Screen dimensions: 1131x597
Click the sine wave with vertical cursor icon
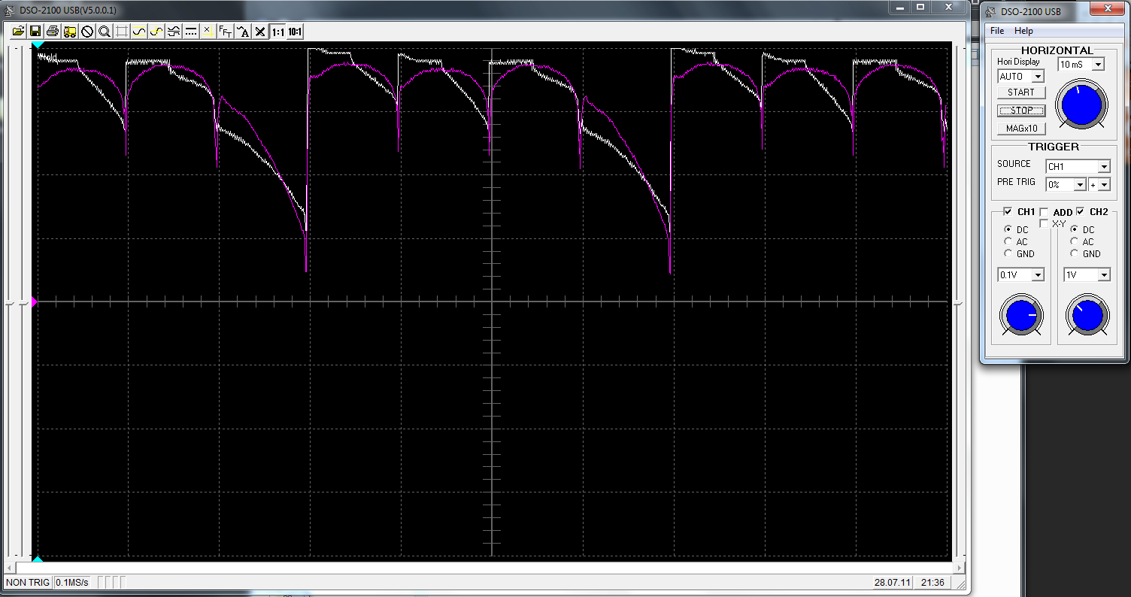coord(156,32)
